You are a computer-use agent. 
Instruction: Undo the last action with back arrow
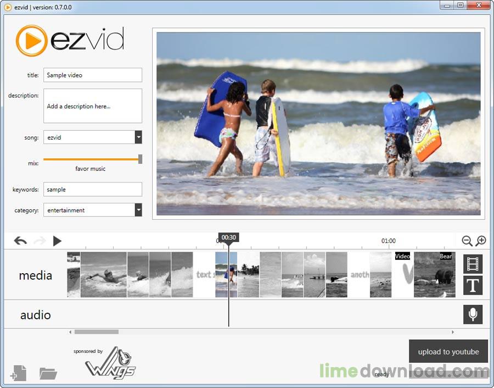pos(20,241)
